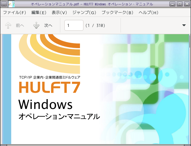191x146 pixels.
Task: Click the オペレーション・マニュアル title text
Action: tap(59, 117)
